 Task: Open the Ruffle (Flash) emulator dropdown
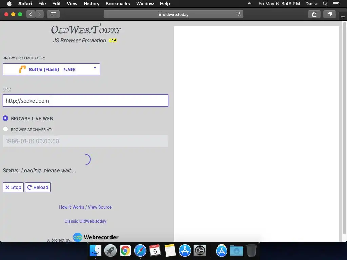click(x=52, y=69)
